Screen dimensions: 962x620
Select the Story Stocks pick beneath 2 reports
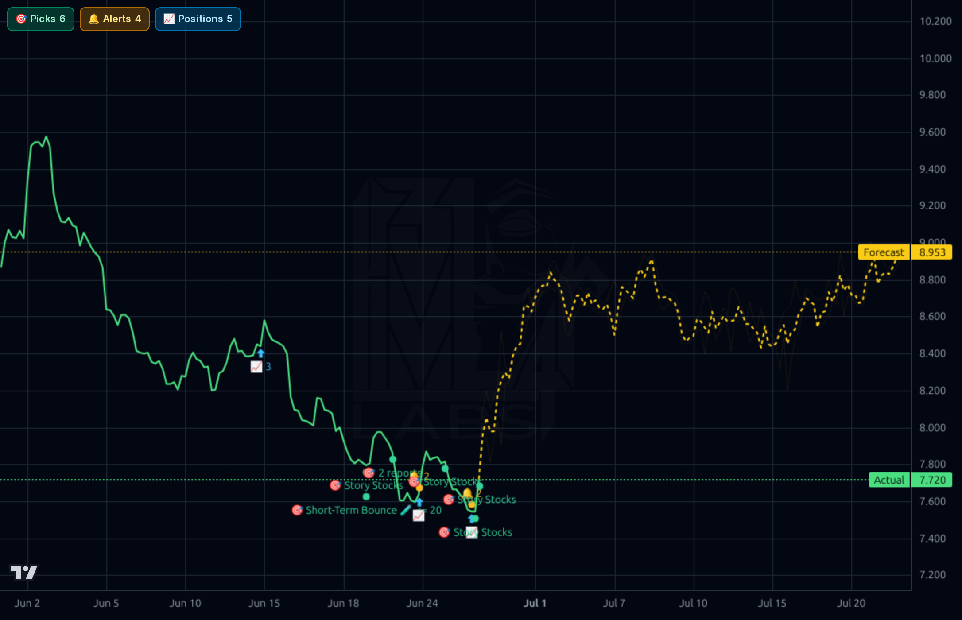point(373,485)
